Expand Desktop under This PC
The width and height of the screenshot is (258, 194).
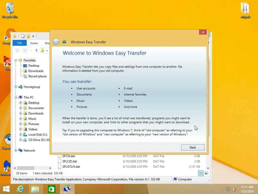point(21,103)
